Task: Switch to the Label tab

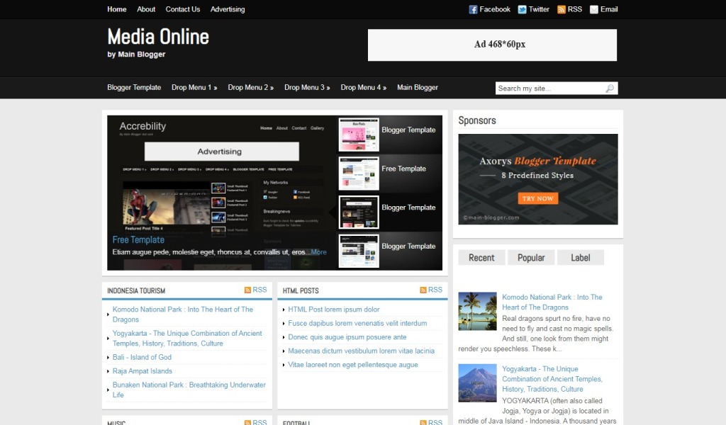Action: pyautogui.click(x=581, y=258)
